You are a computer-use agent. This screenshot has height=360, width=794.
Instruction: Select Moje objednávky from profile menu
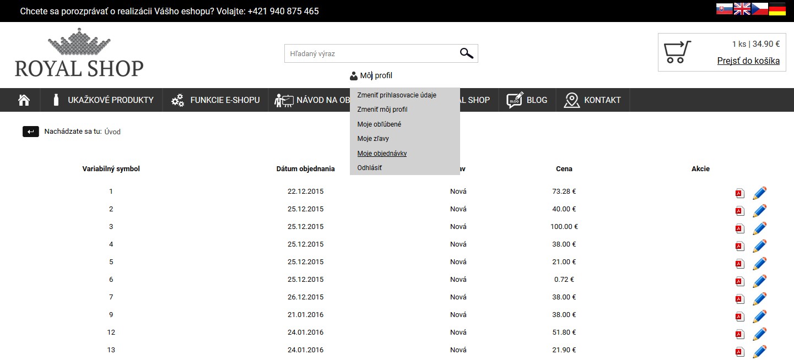coord(382,154)
